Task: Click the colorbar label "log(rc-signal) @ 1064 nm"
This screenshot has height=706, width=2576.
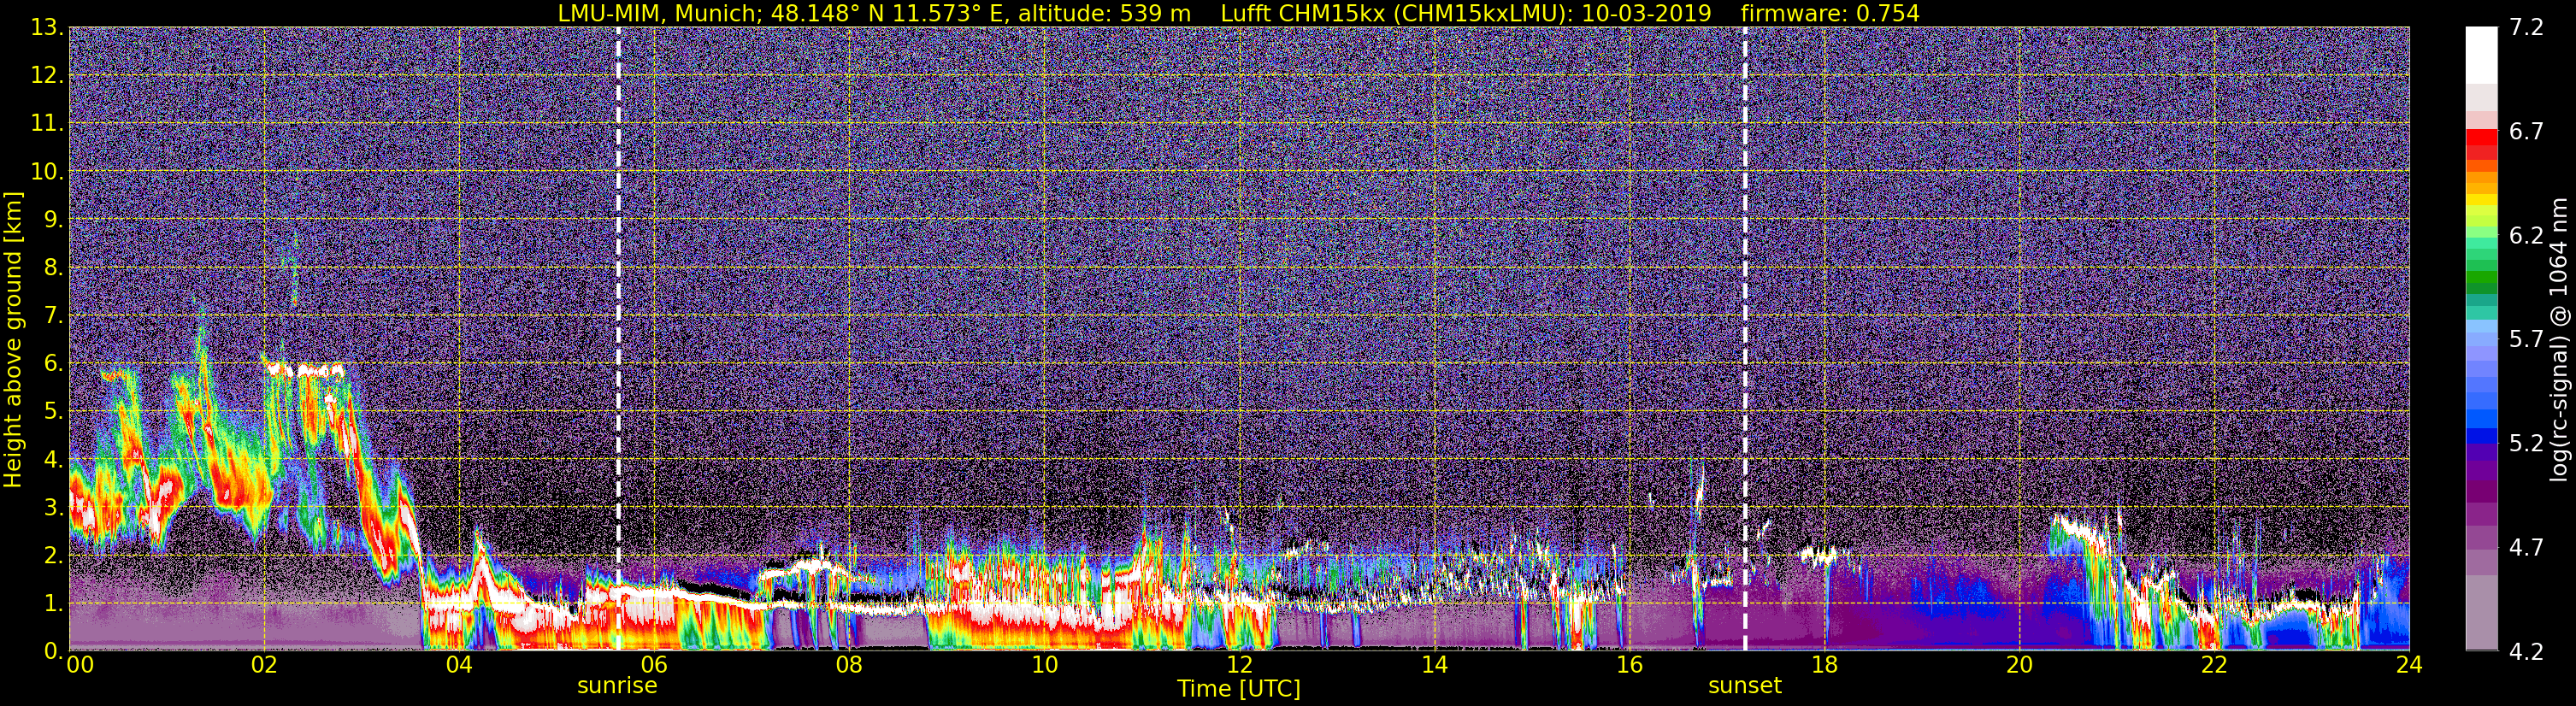Action: tap(2557, 340)
